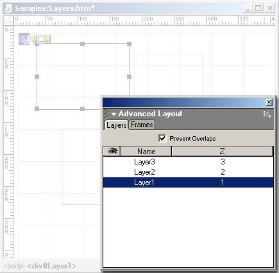The height and width of the screenshot is (273, 279).
Task: Click the Name column header
Action: [146, 152]
